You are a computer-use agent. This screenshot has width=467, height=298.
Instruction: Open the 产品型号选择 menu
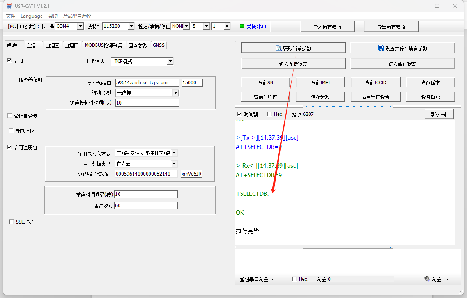click(77, 16)
